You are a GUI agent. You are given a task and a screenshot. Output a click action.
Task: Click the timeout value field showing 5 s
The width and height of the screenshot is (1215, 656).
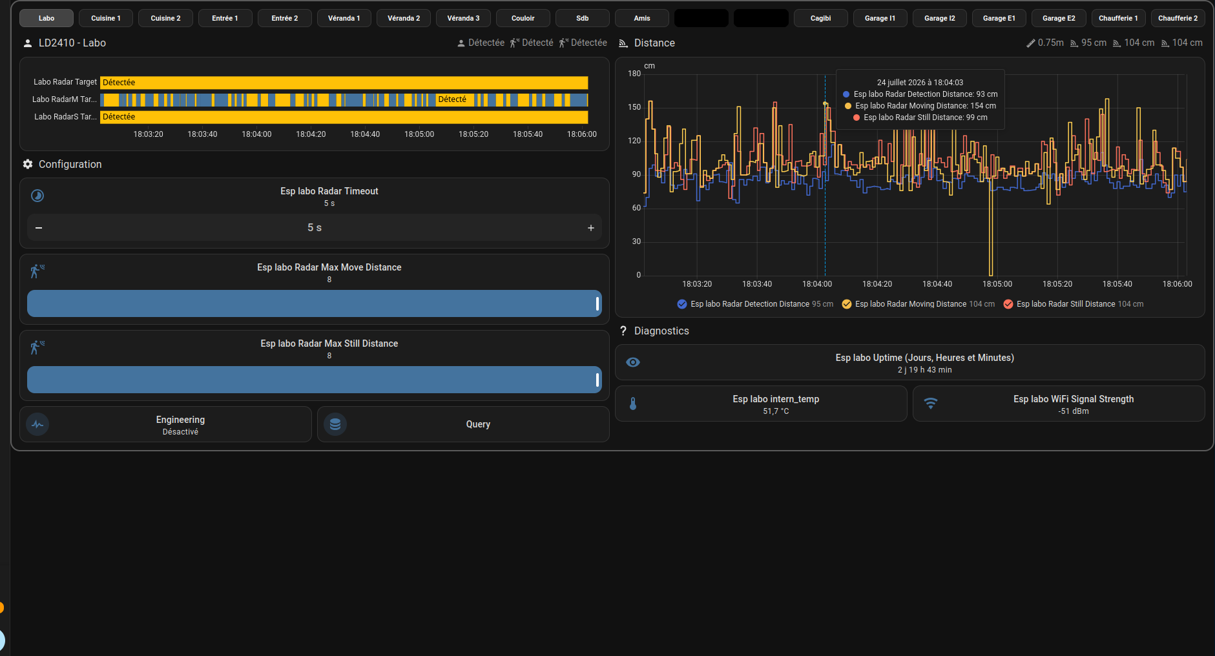pyautogui.click(x=315, y=228)
